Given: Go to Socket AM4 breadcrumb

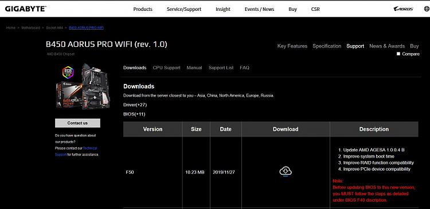Looking at the screenshot, I should click(54, 28).
